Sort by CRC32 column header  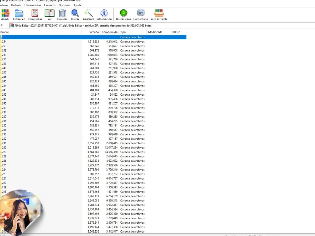(x=178, y=32)
